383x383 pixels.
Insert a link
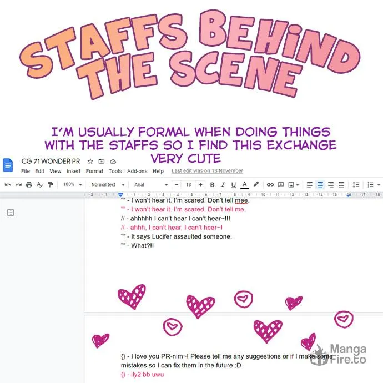(x=270, y=185)
